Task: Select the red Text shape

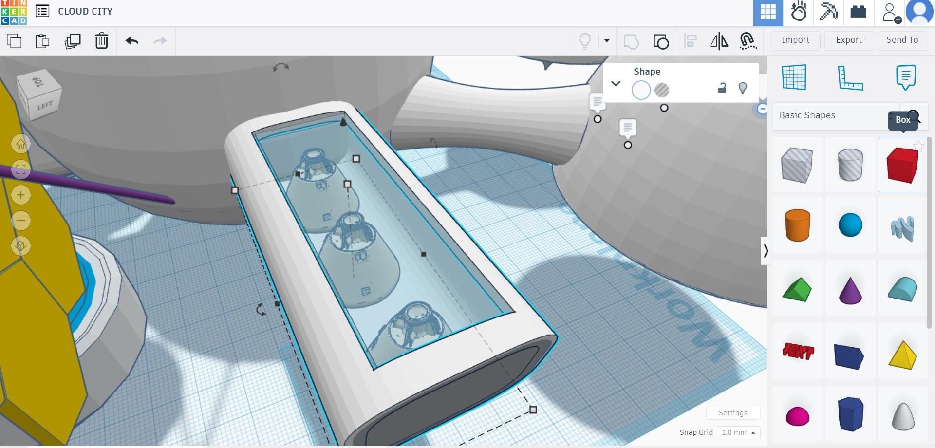Action: coord(798,351)
